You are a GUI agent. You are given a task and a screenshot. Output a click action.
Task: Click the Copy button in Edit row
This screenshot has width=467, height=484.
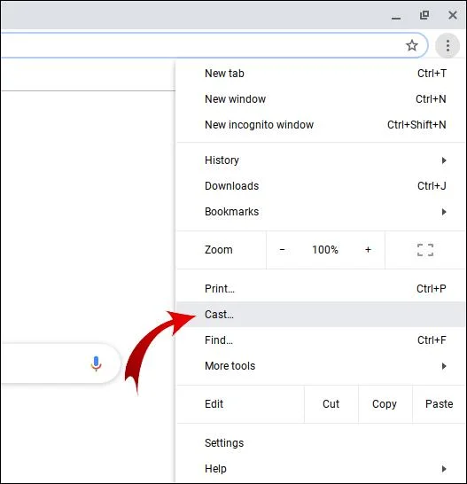click(385, 404)
